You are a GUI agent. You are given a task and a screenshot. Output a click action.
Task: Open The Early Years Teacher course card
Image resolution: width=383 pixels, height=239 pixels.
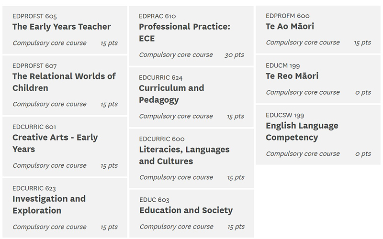tap(65, 30)
